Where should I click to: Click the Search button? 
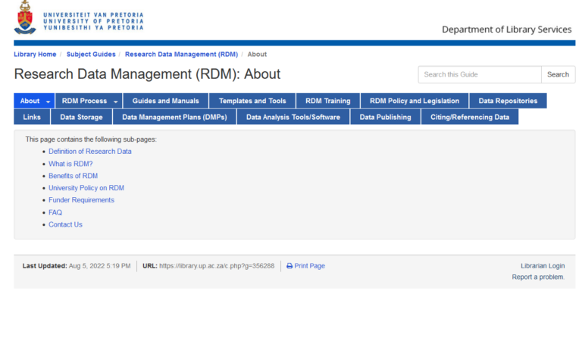[x=558, y=74]
